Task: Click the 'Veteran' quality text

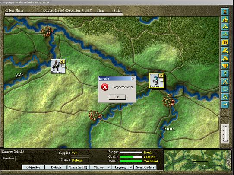Action: (x=149, y=157)
